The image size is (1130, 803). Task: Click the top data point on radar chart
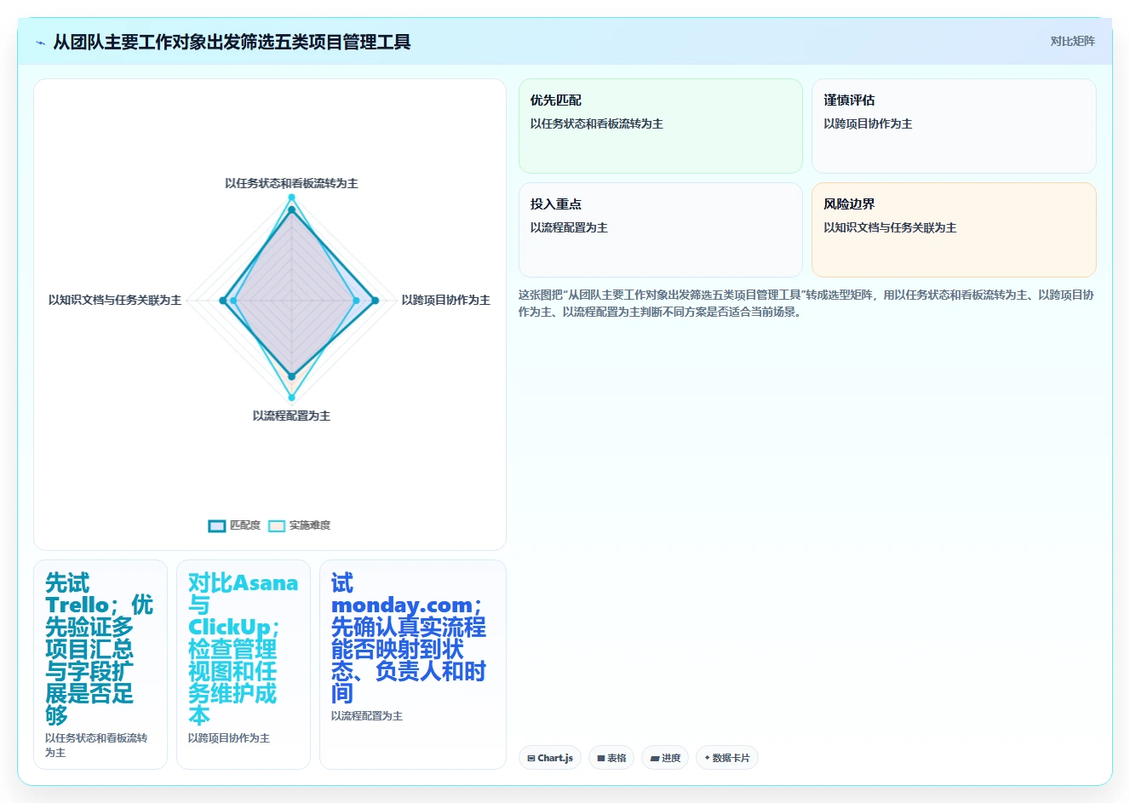click(x=291, y=198)
